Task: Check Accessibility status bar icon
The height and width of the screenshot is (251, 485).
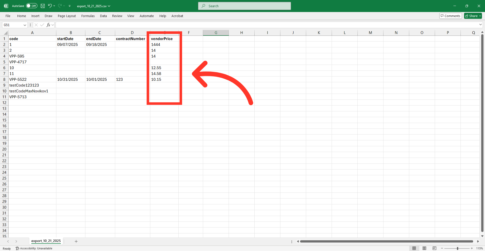Action: coord(17,248)
